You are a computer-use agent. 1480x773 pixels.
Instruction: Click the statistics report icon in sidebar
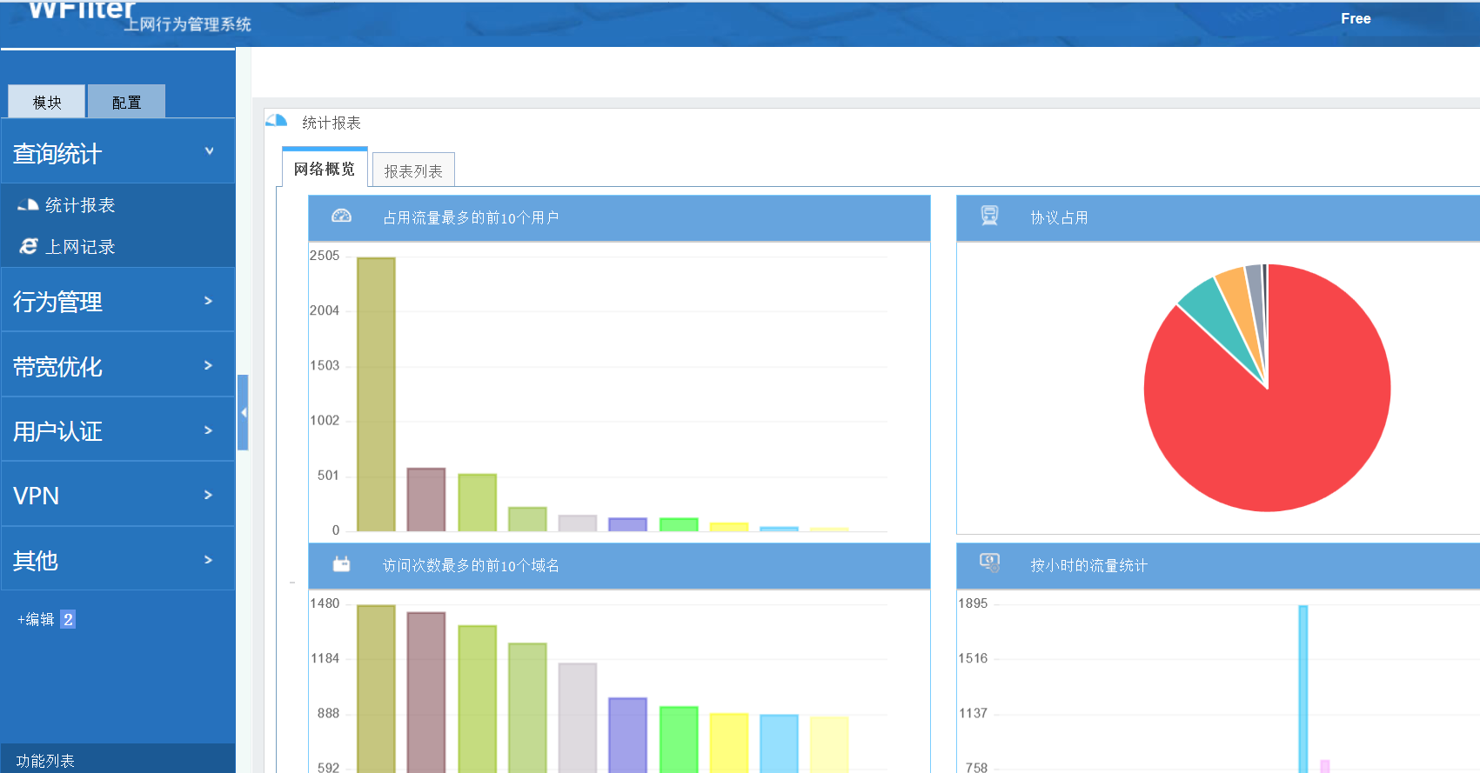click(x=28, y=205)
